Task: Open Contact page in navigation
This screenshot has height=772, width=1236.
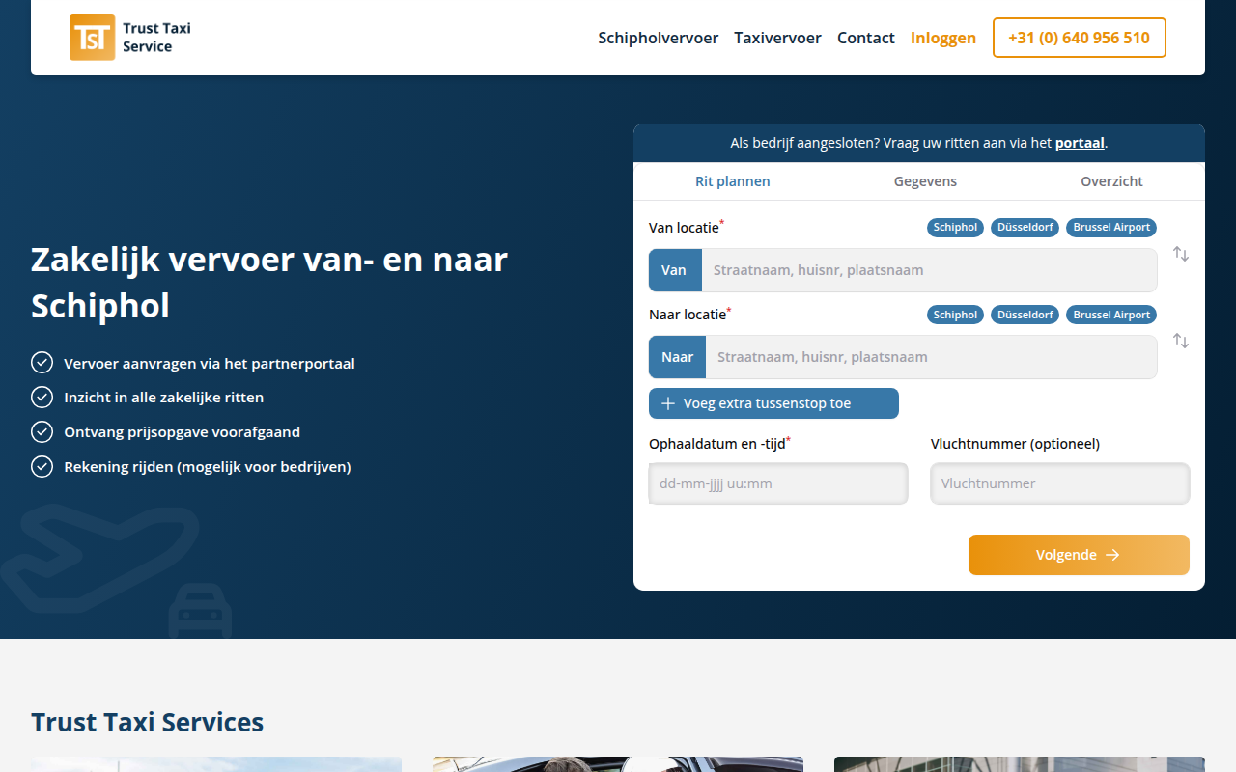Action: click(865, 38)
